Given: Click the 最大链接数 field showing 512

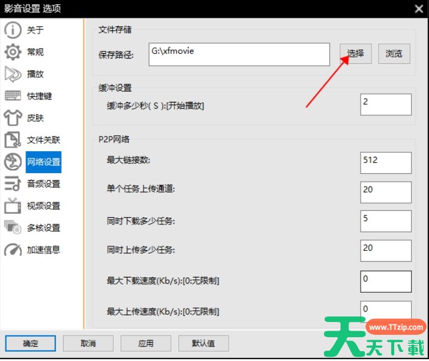Looking at the screenshot, I should [386, 163].
